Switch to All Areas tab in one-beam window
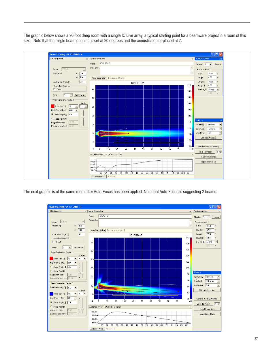Image resolution: width=275 pixels, height=356 pixels. tap(111, 177)
